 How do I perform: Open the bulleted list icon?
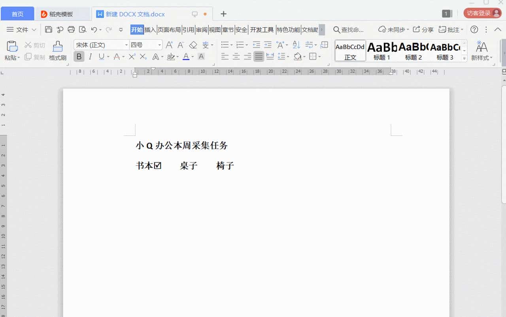(x=225, y=45)
